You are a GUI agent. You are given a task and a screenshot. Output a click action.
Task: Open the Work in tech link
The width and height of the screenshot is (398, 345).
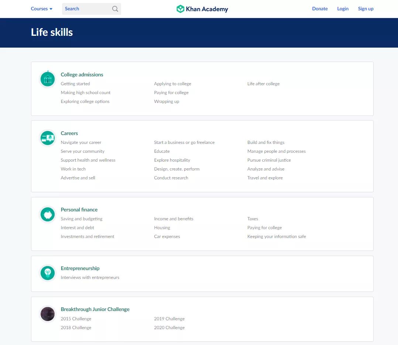coord(73,169)
